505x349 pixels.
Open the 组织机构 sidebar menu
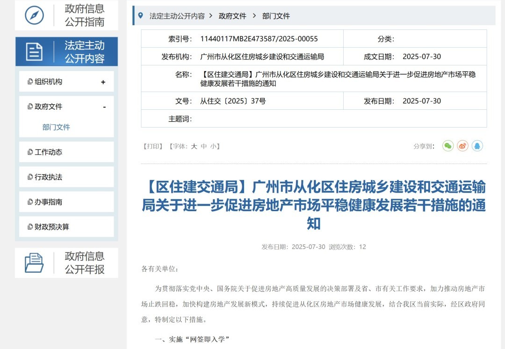[x=66, y=82]
